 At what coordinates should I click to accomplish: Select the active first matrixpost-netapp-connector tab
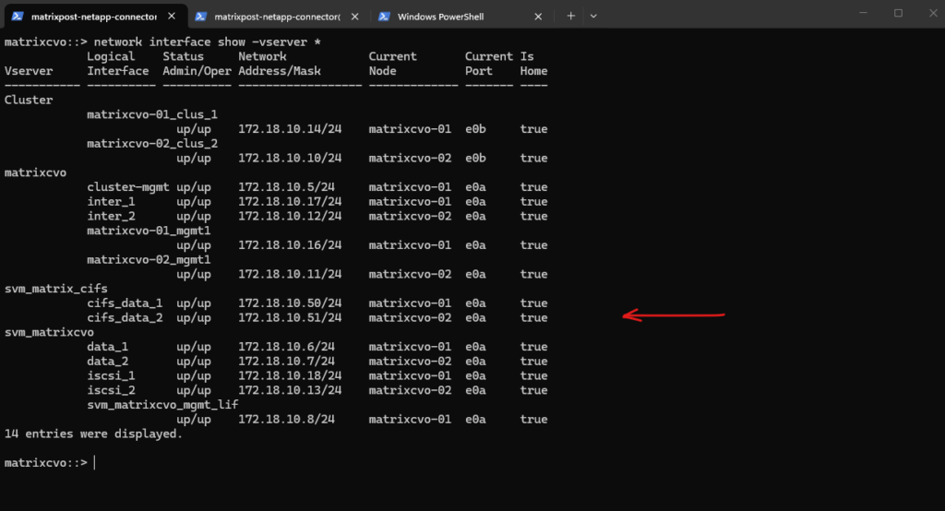[x=92, y=16]
